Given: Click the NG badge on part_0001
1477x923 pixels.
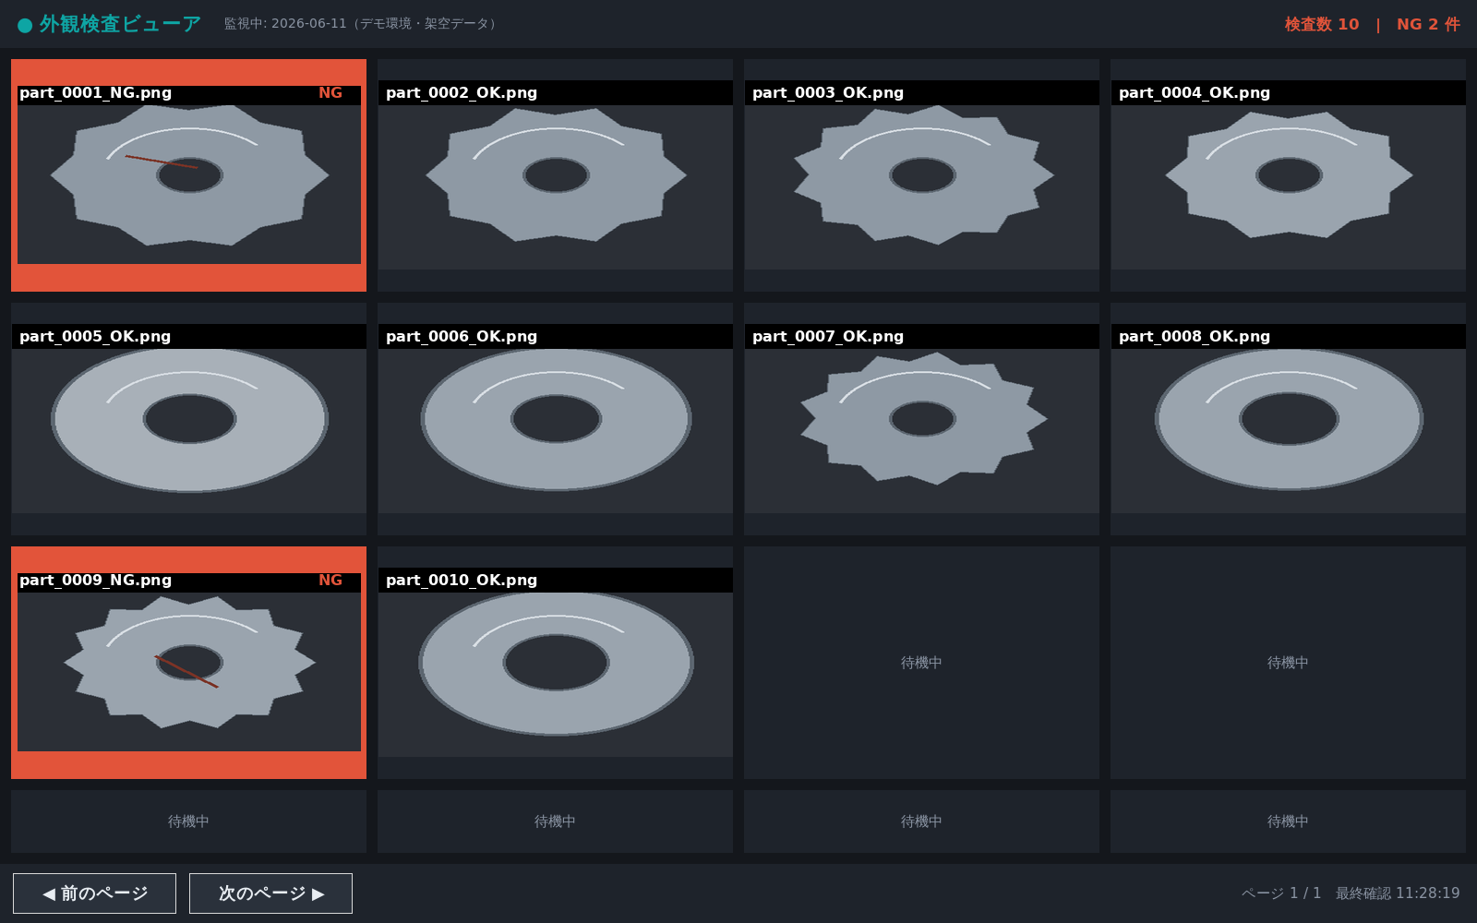Looking at the screenshot, I should coord(330,93).
